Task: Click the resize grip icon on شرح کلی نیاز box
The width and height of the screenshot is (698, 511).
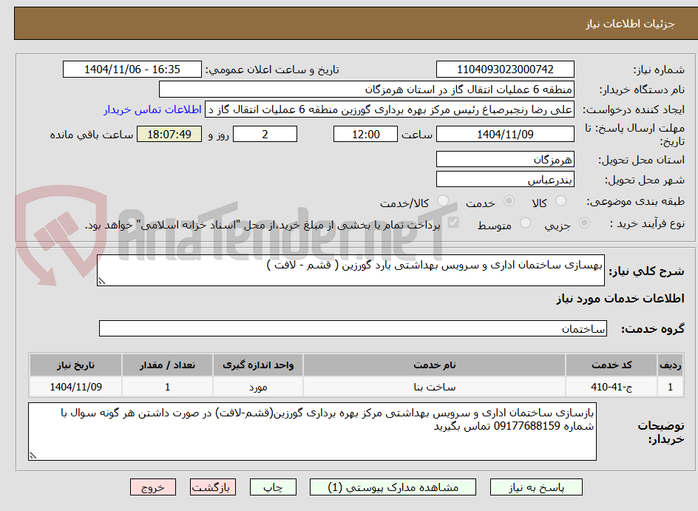Action: pyautogui.click(x=102, y=281)
